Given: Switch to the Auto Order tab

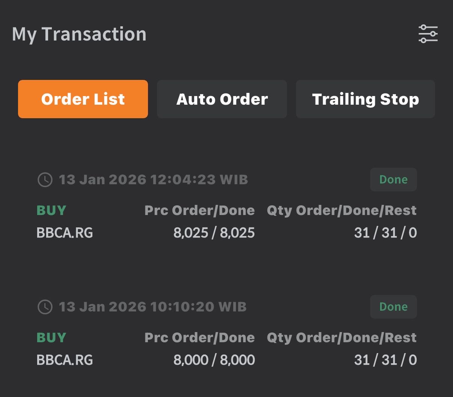Looking at the screenshot, I should pyautogui.click(x=222, y=99).
